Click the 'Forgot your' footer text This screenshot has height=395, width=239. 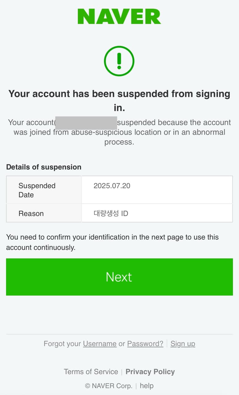point(62,344)
